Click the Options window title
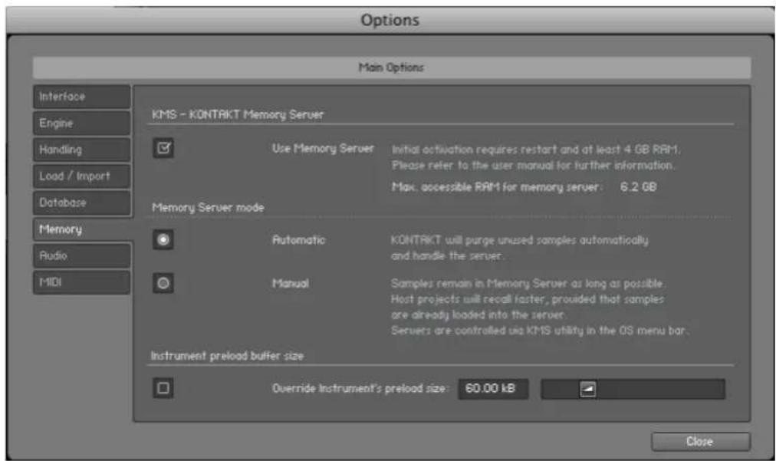Viewport: 776px width, 461px height. pos(390,20)
